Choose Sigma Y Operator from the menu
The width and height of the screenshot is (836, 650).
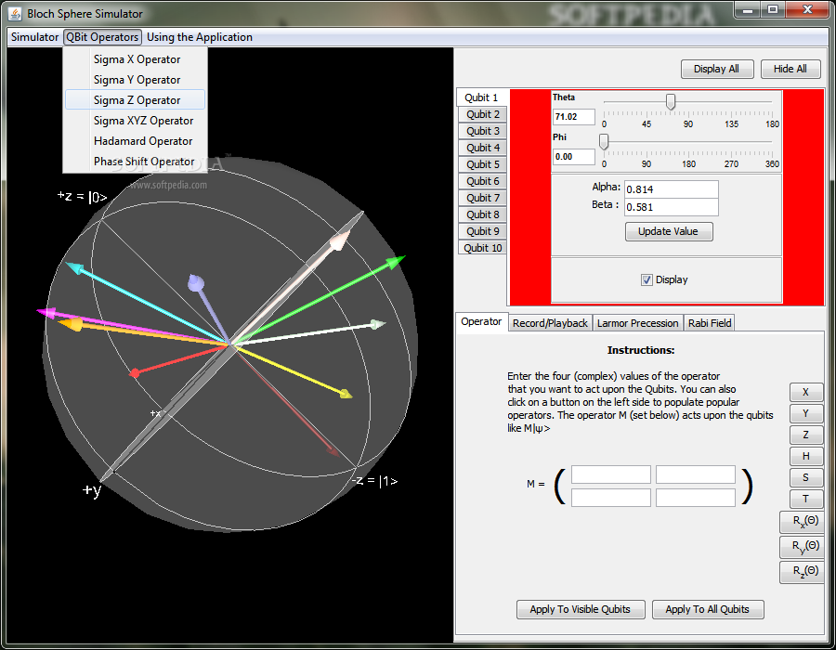pos(136,79)
